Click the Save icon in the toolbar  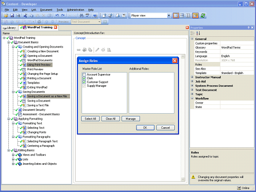pos(12,16)
